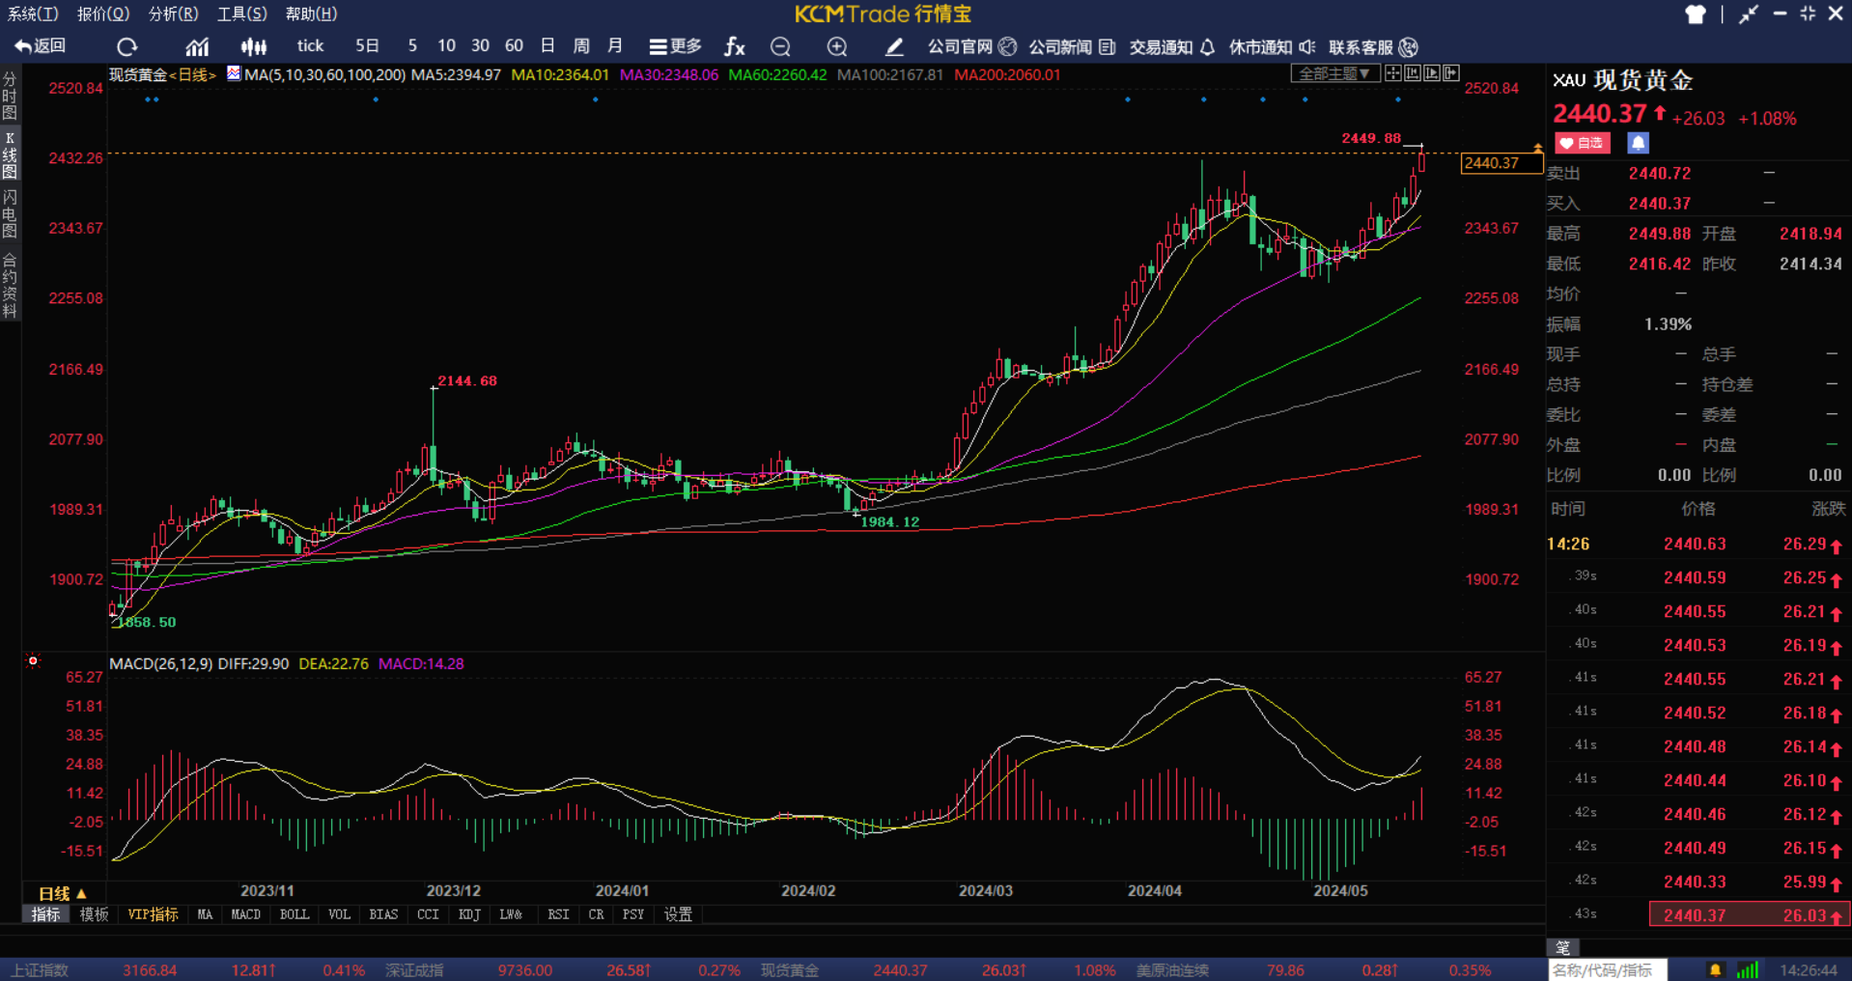Select the 指标 bottom tab
Image resolution: width=1852 pixels, height=981 pixels.
click(45, 914)
